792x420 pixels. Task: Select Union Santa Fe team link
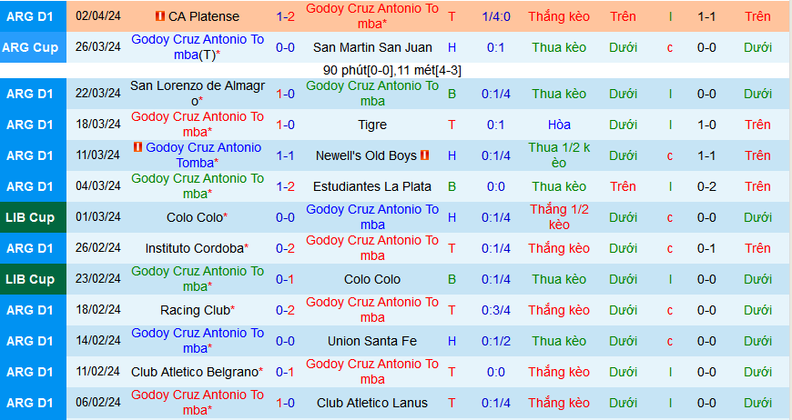click(x=372, y=341)
